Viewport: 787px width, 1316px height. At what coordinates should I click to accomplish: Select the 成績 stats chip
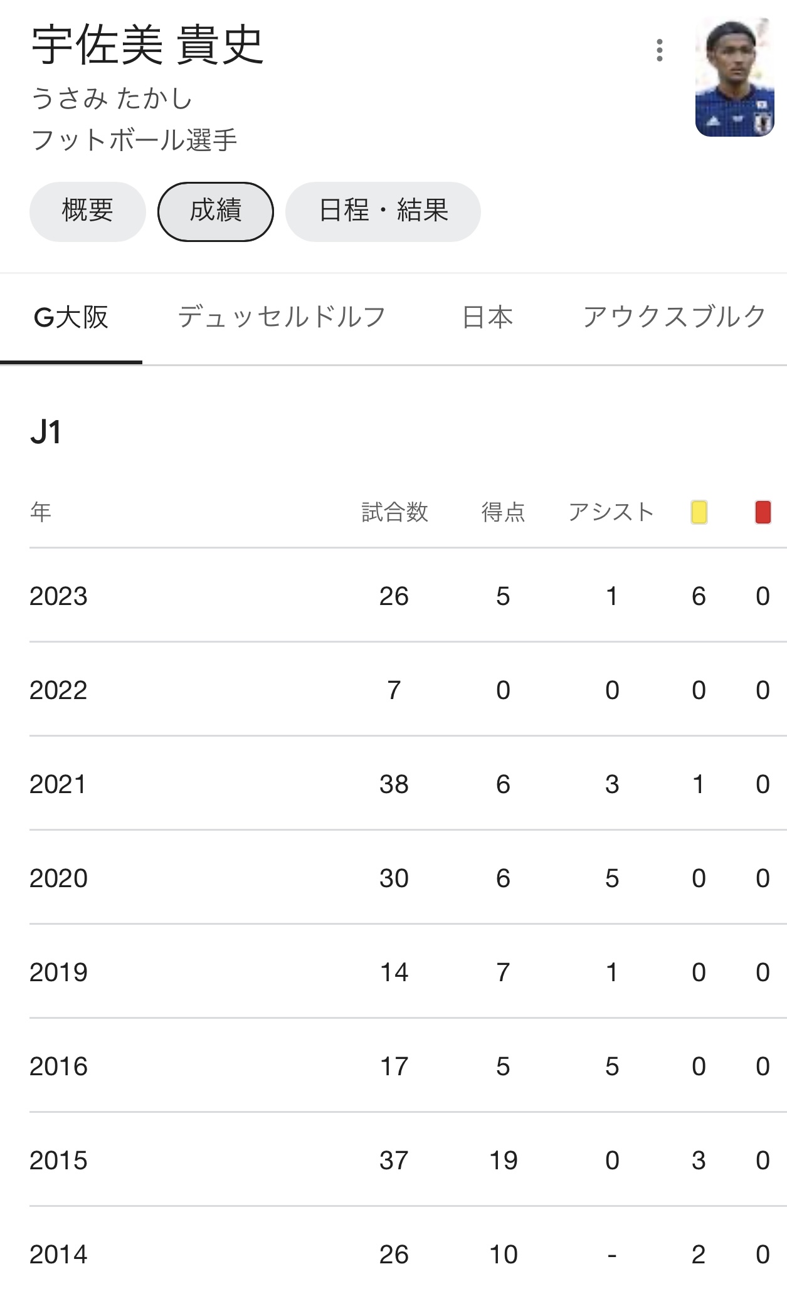pyautogui.click(x=215, y=211)
